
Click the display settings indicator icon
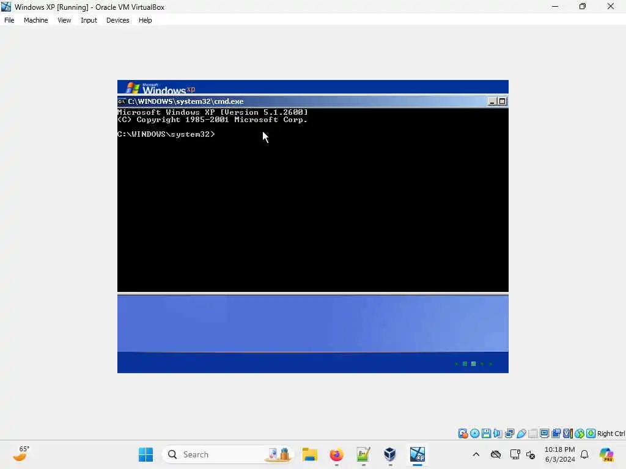pyautogui.click(x=544, y=434)
